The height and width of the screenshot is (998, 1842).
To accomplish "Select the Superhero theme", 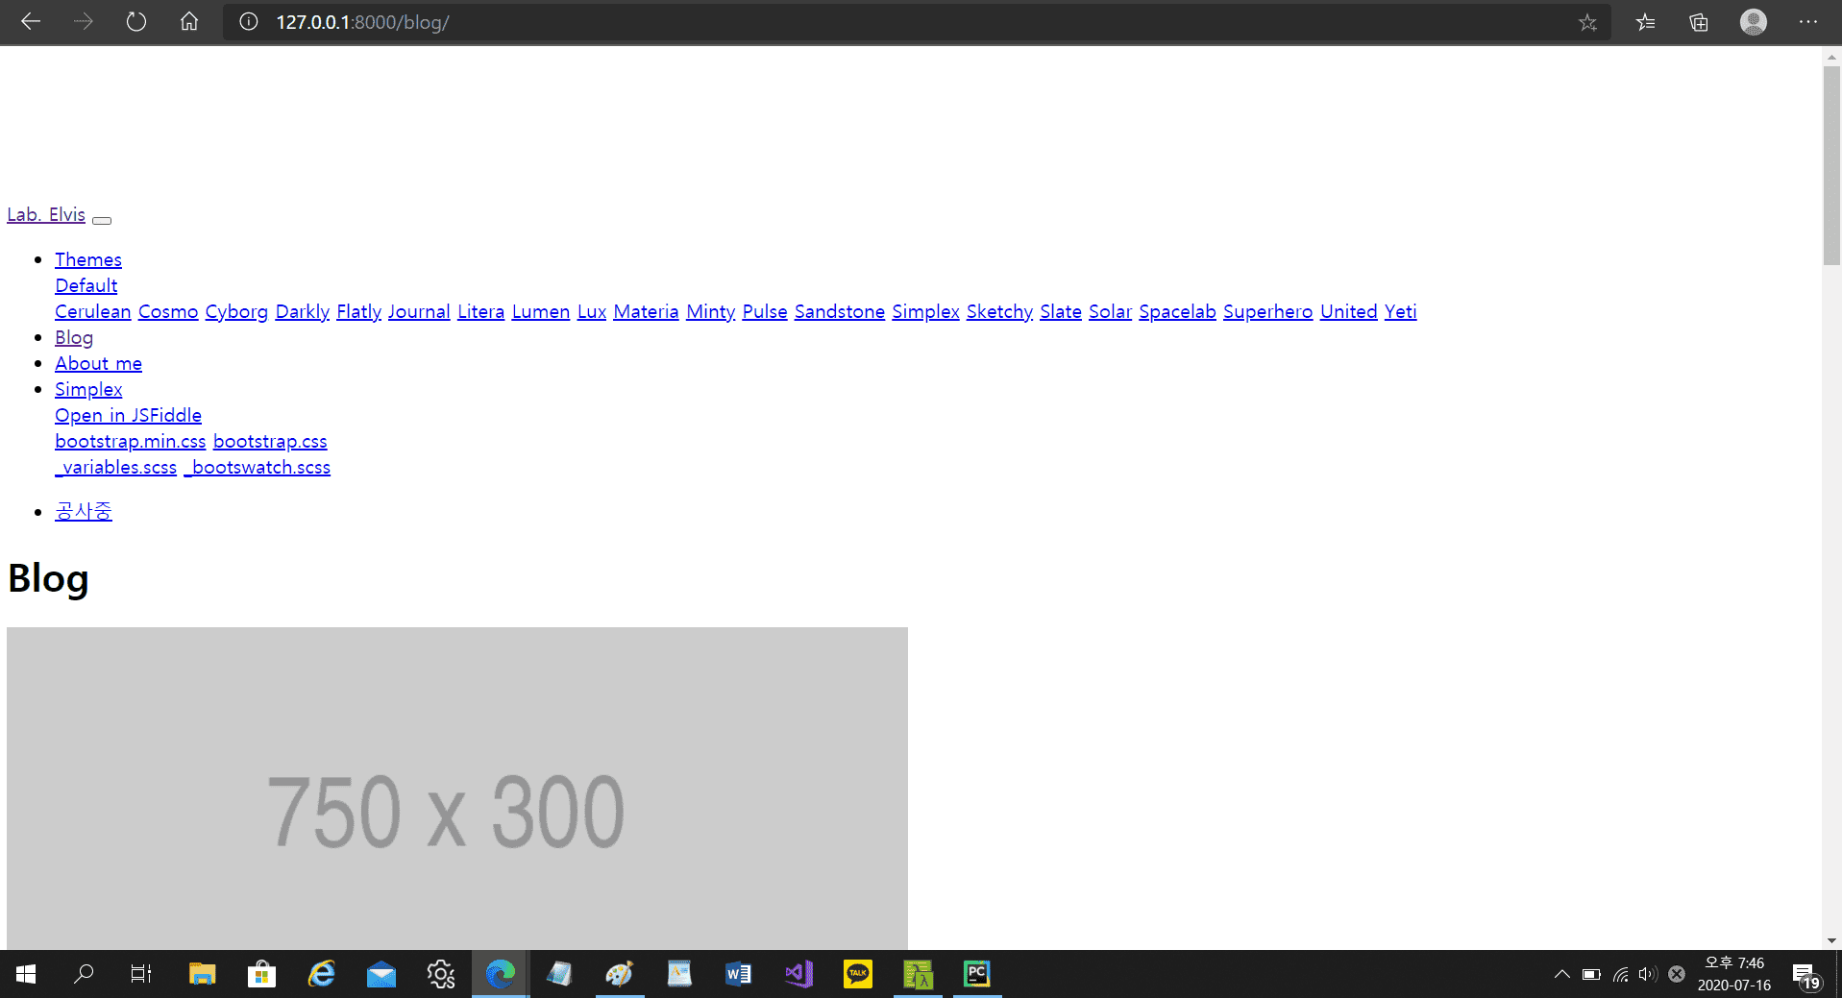I will (x=1268, y=311).
